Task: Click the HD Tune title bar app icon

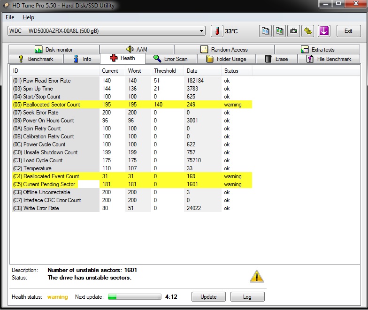Action: 7,6
